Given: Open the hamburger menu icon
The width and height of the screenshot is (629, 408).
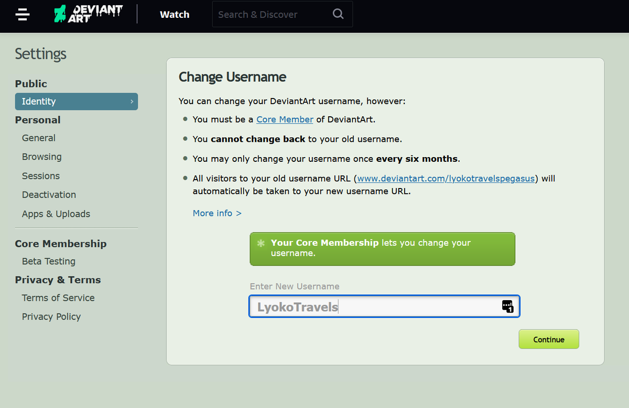Looking at the screenshot, I should (x=23, y=14).
